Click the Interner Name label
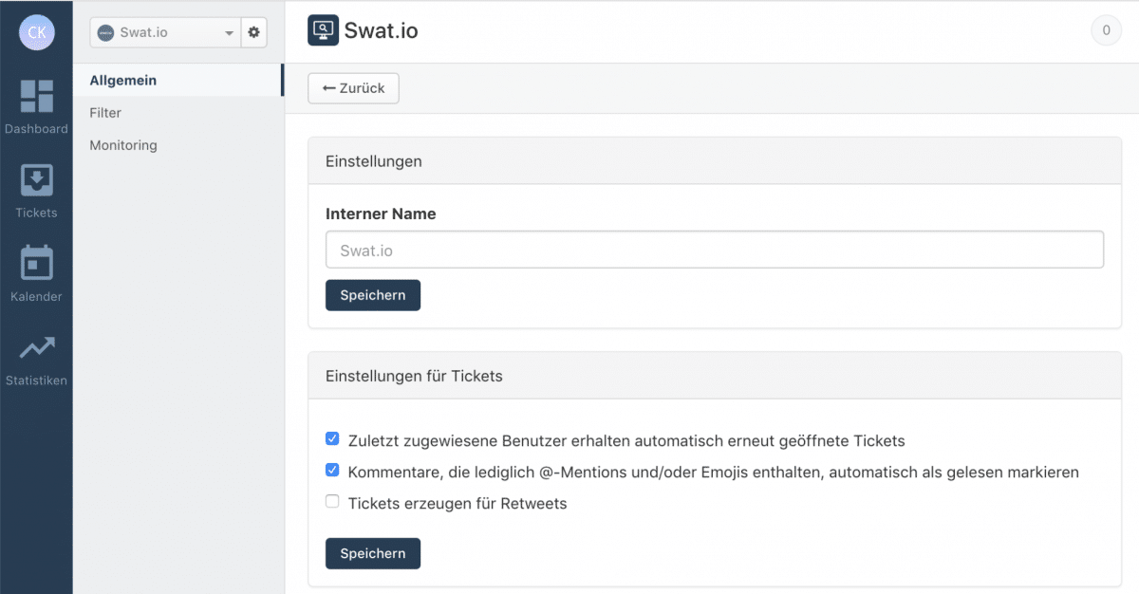The height and width of the screenshot is (594, 1139). point(381,213)
